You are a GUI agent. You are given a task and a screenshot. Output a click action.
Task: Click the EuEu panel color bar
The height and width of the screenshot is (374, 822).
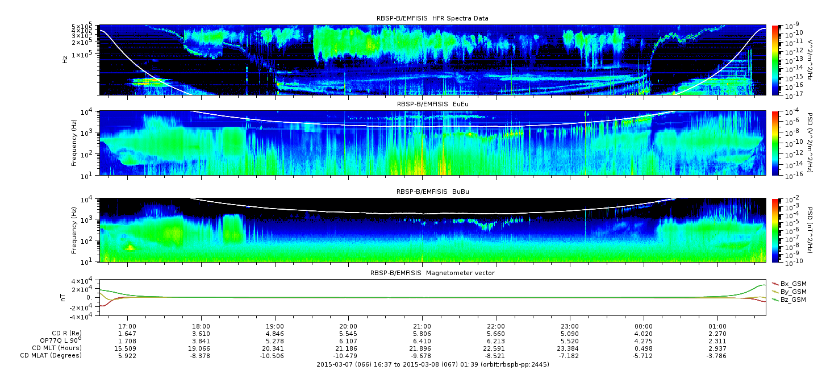(x=775, y=143)
